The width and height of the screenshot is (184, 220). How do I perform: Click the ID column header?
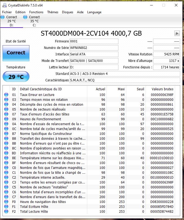click(14, 89)
